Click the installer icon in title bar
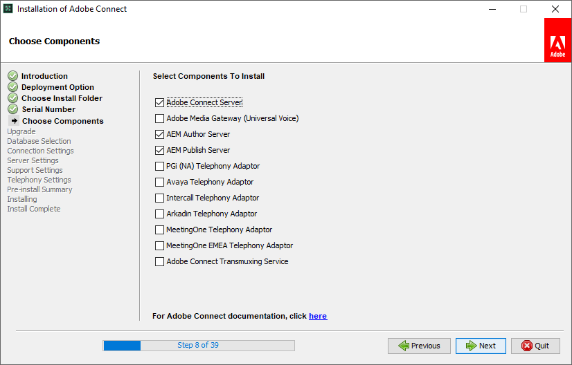The height and width of the screenshot is (365, 572). pos(8,9)
